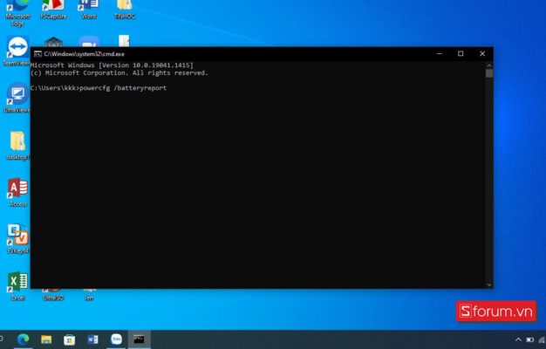Click the cmd window scrollbar up arrow
The image size is (546, 349).
pyautogui.click(x=489, y=65)
